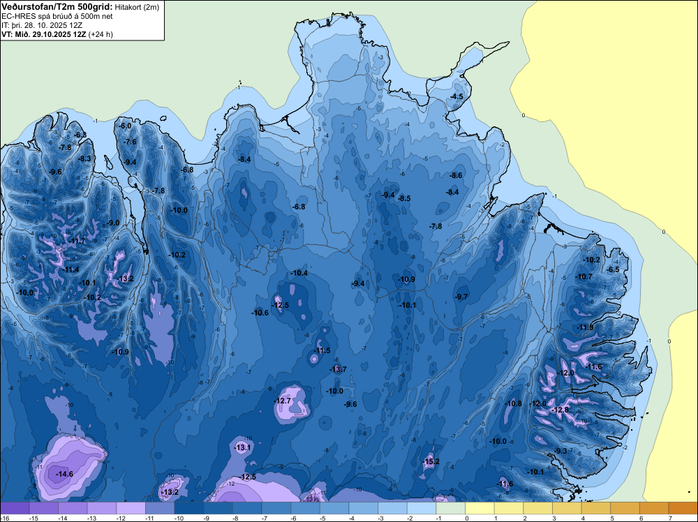Click the -6.0 temperature label

click(x=125, y=126)
